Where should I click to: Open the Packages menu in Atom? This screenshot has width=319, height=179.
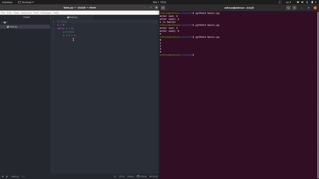coord(46,13)
